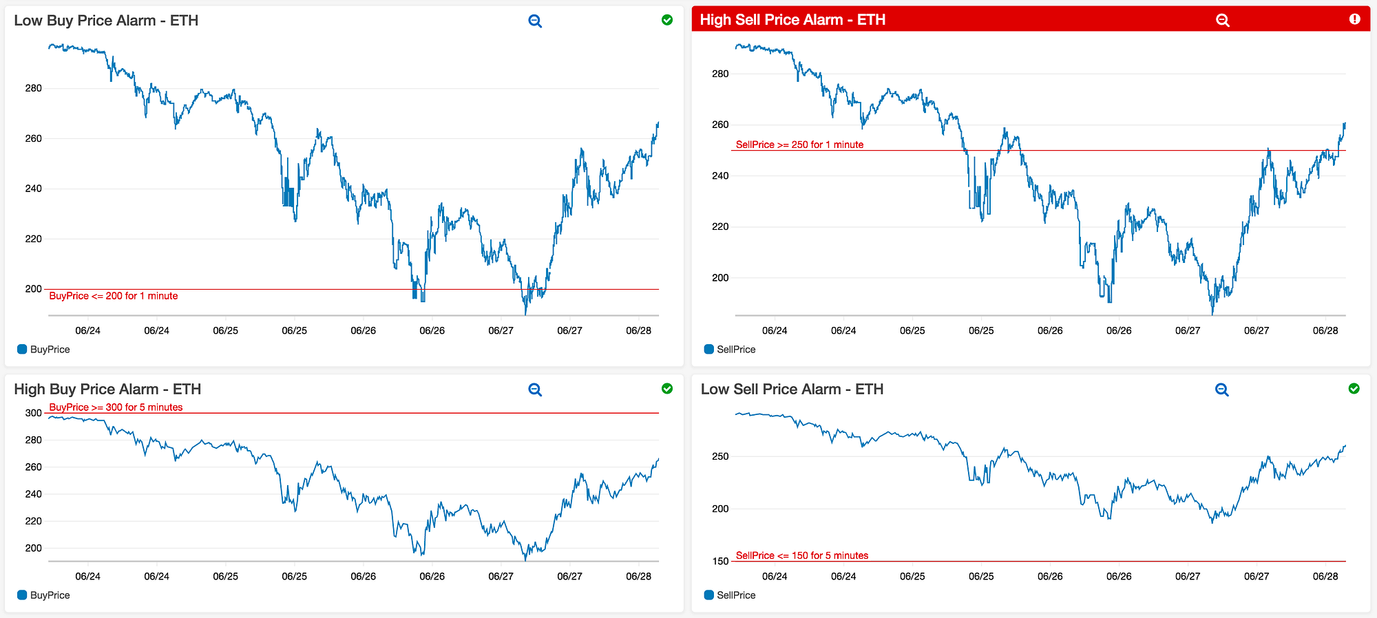Viewport: 1377px width, 618px height.
Task: Click green check status on High Buy Price Alarm
Action: pos(666,389)
